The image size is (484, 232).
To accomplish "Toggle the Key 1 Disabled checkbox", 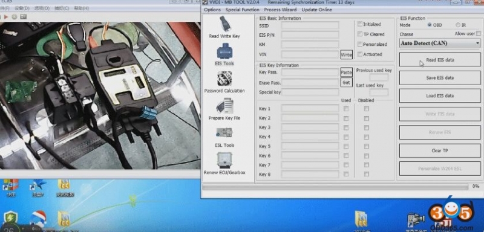I will tap(367, 109).
